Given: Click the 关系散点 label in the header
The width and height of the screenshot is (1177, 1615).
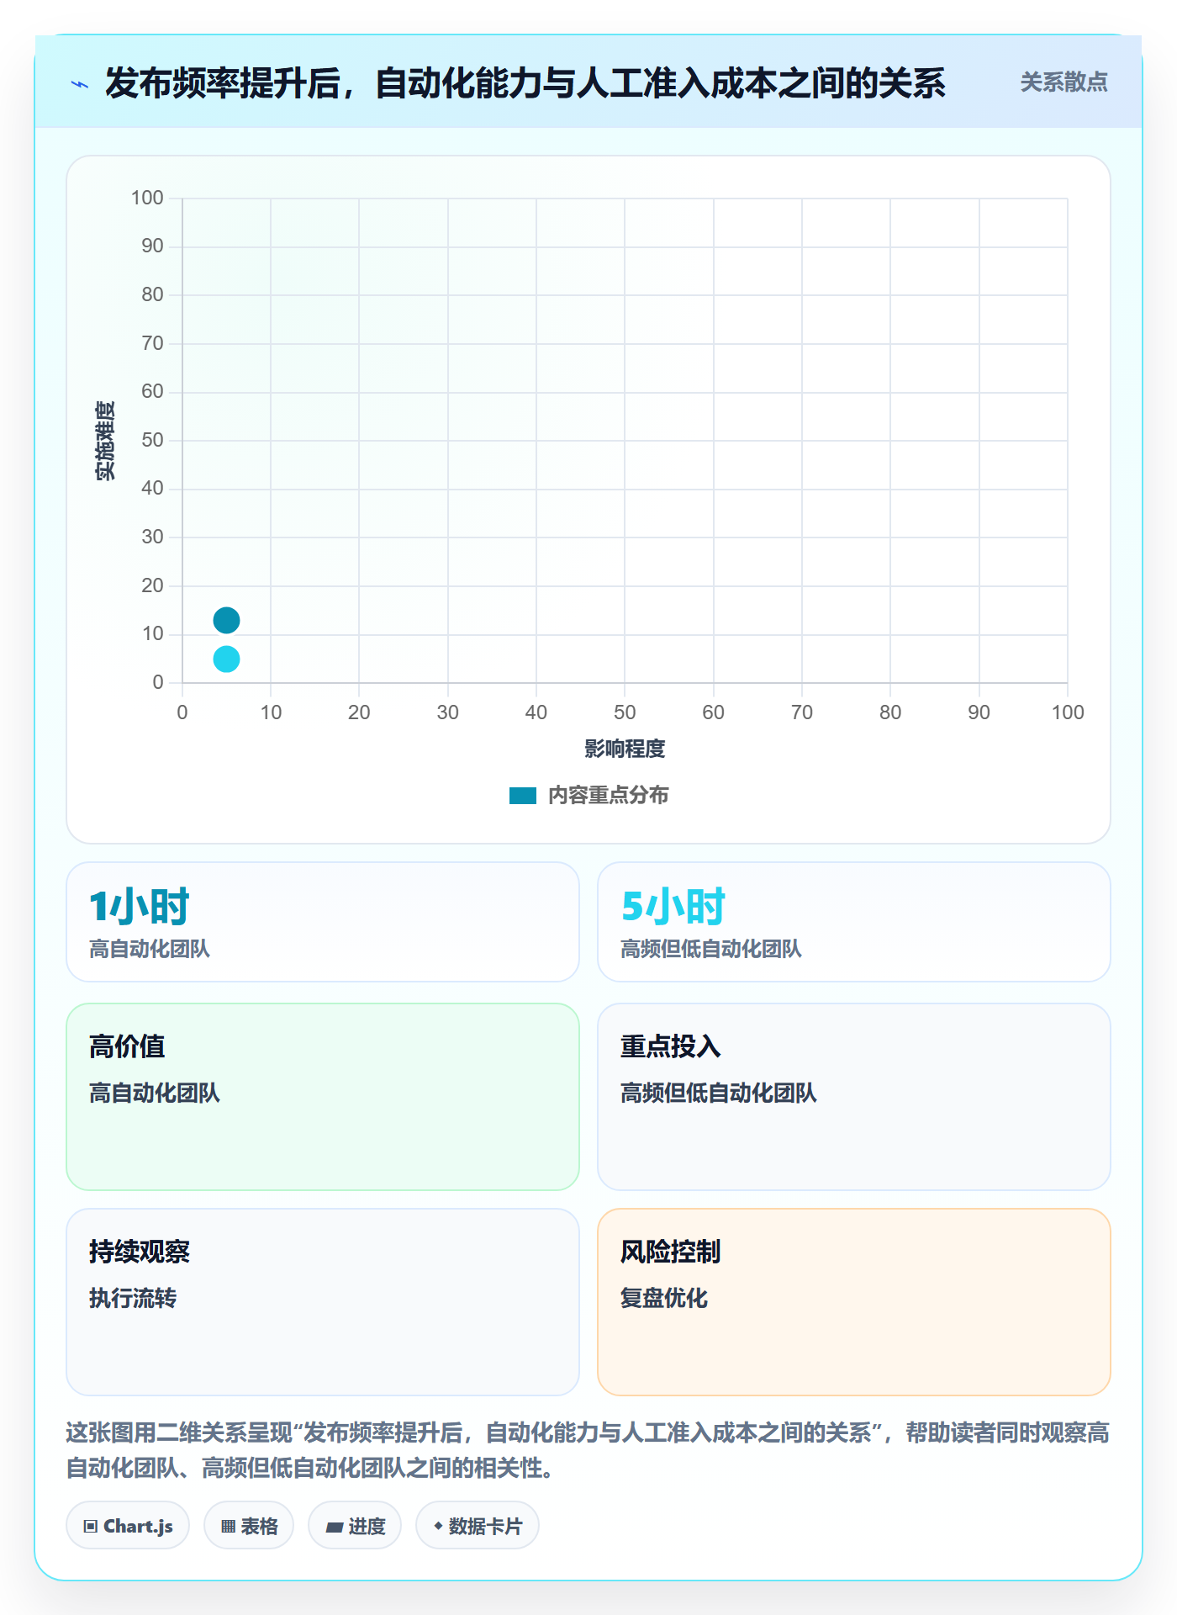Looking at the screenshot, I should click(x=1064, y=82).
